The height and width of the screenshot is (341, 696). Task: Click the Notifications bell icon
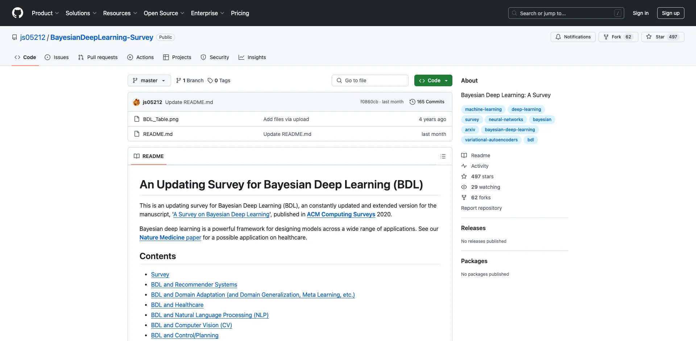(558, 37)
